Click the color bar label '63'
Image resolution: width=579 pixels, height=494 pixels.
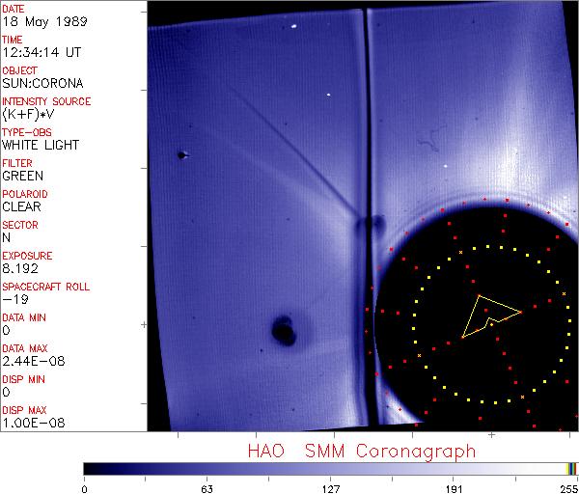pos(207,489)
